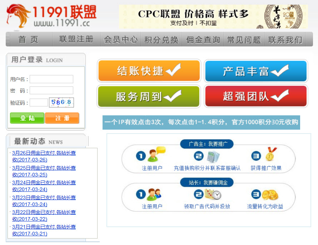Select 积分兑换 in the navigation bar
The width and height of the screenshot is (318, 245).
[x=161, y=40]
